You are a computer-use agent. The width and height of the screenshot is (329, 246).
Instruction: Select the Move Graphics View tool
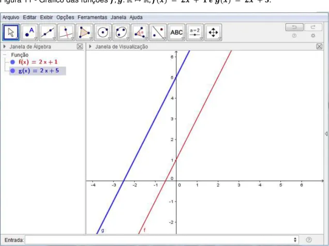point(213,32)
